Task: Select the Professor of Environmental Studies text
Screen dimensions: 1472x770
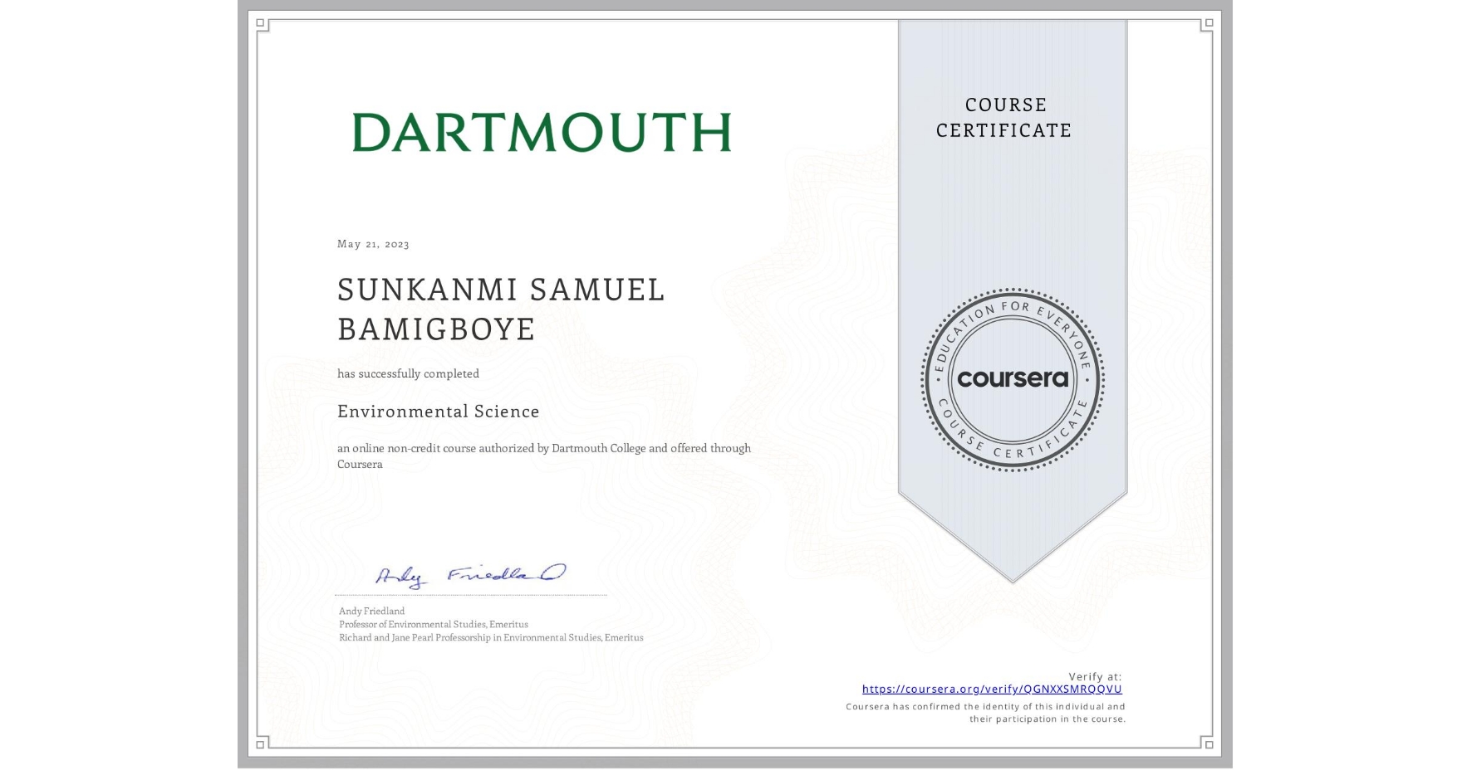Action: (x=432, y=624)
